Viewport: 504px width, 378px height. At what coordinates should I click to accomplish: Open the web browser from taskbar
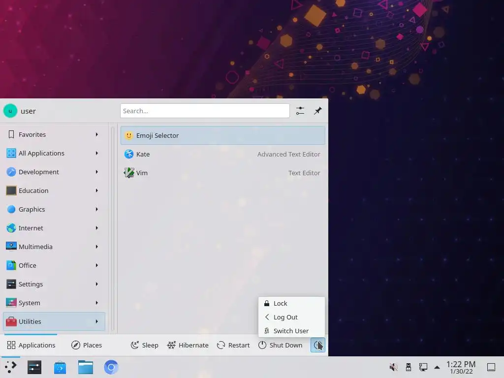coord(111,367)
